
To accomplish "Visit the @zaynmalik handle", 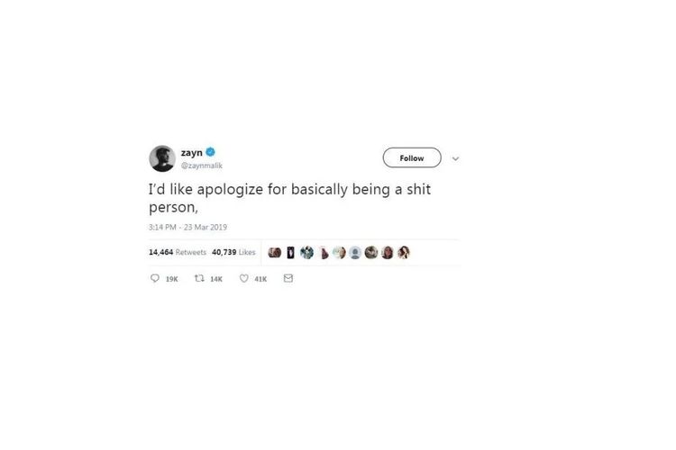I will [202, 166].
